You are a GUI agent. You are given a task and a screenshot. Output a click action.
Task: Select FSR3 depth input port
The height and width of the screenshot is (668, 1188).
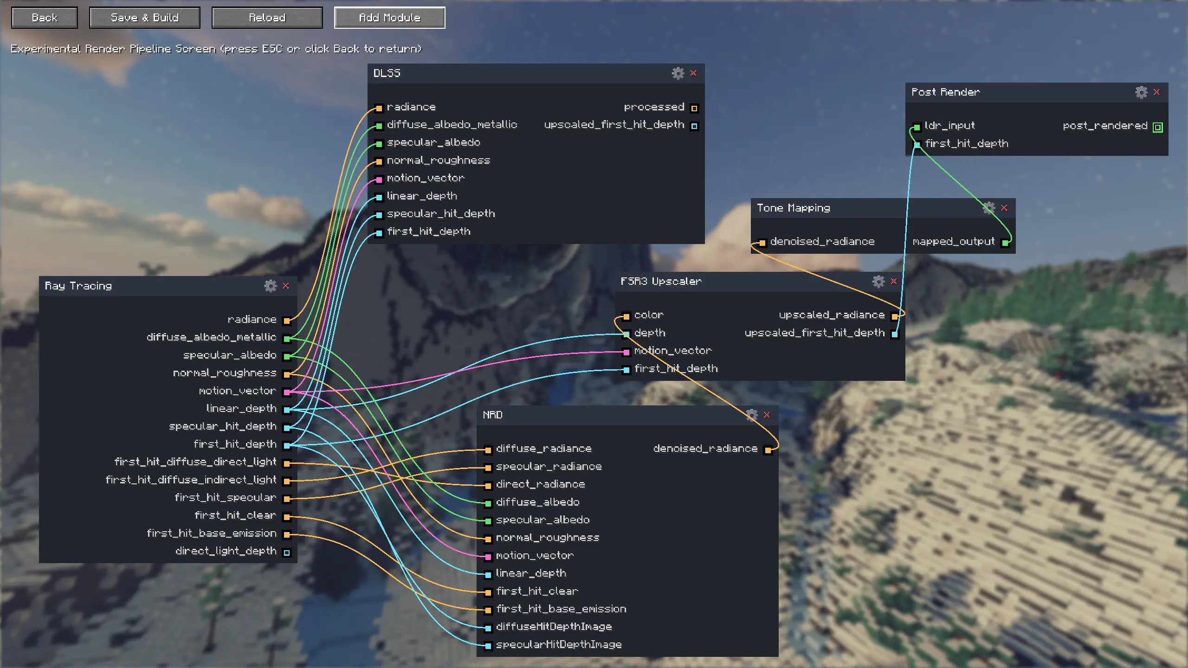(626, 334)
